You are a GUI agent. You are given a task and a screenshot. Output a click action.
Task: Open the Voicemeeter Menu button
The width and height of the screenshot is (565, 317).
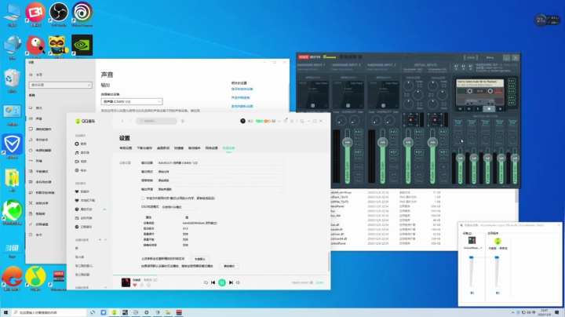(490, 57)
